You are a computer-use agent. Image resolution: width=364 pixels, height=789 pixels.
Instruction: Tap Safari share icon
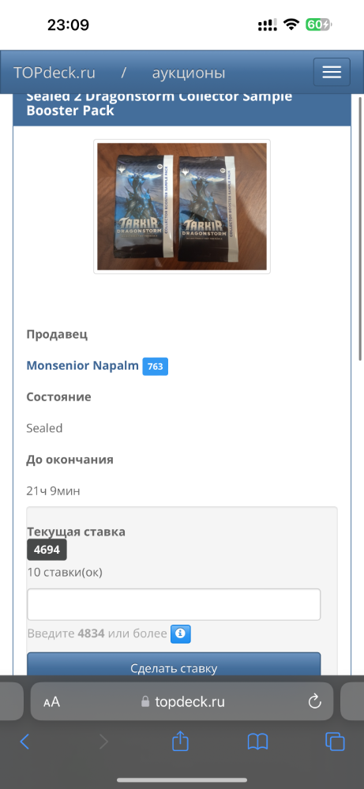180,741
